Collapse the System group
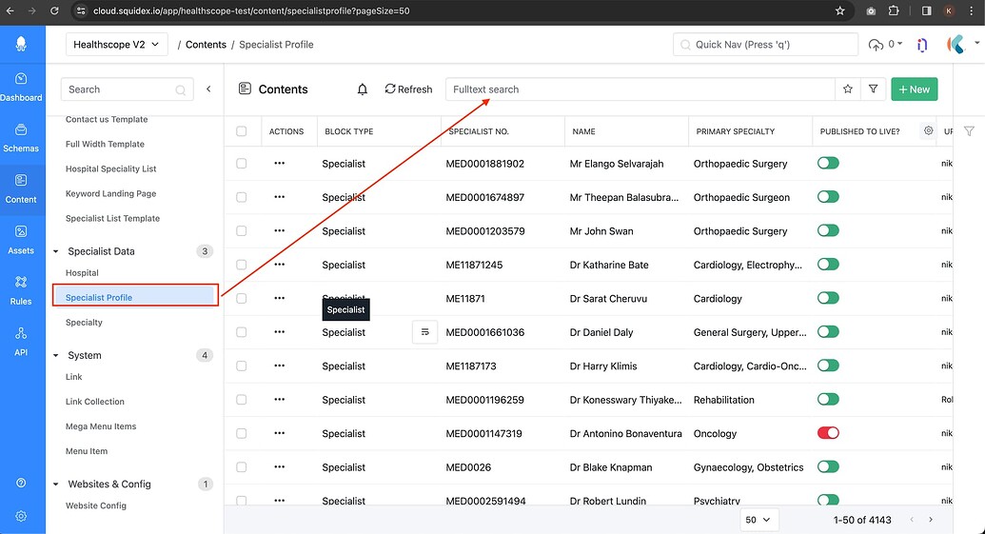The height and width of the screenshot is (534, 985). (55, 356)
